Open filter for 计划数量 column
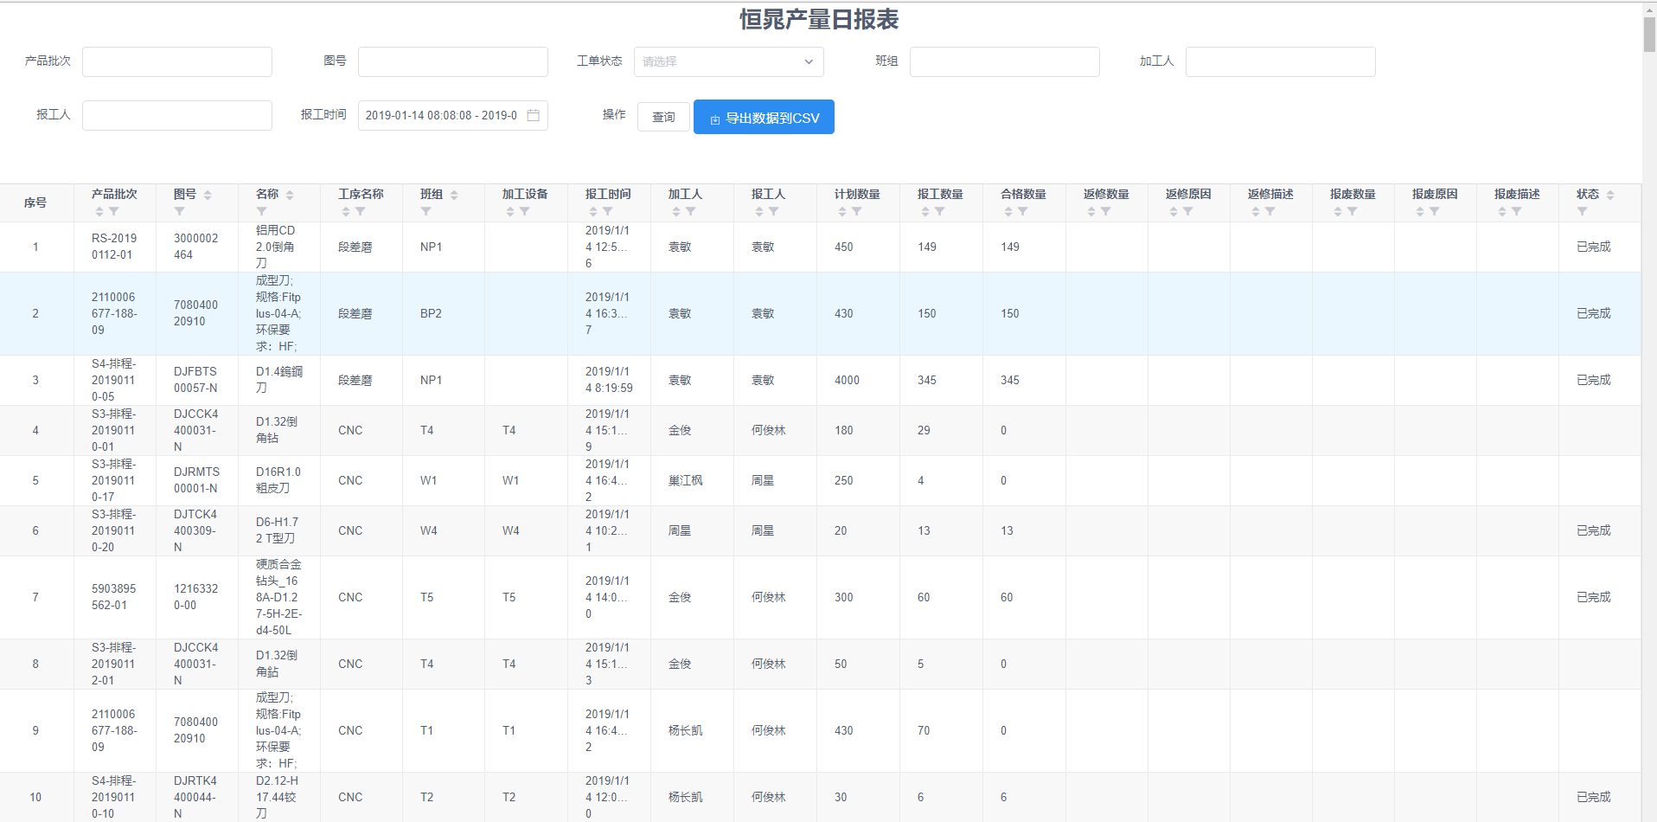The height and width of the screenshot is (822, 1657). point(856,211)
